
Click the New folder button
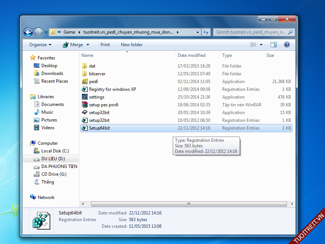coord(132,45)
